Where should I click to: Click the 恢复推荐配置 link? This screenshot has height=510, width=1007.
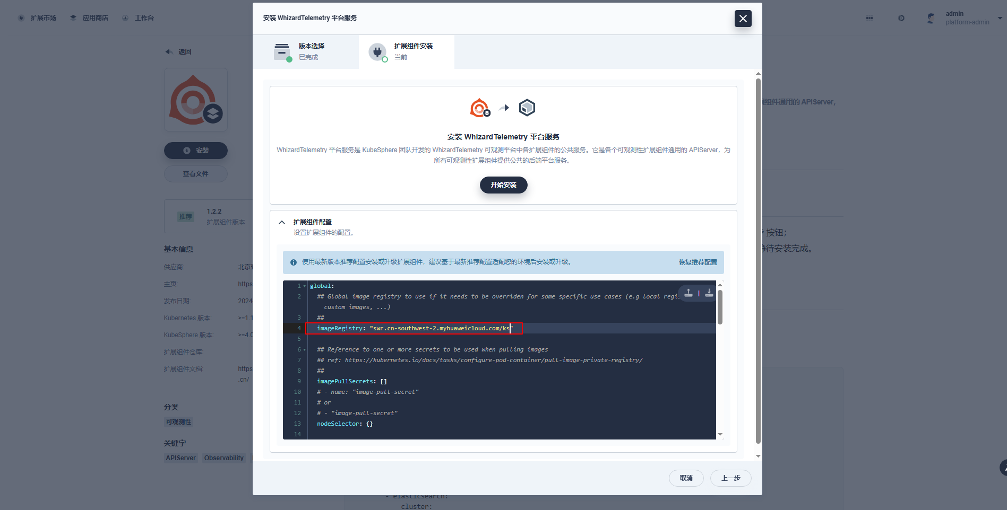coord(698,262)
